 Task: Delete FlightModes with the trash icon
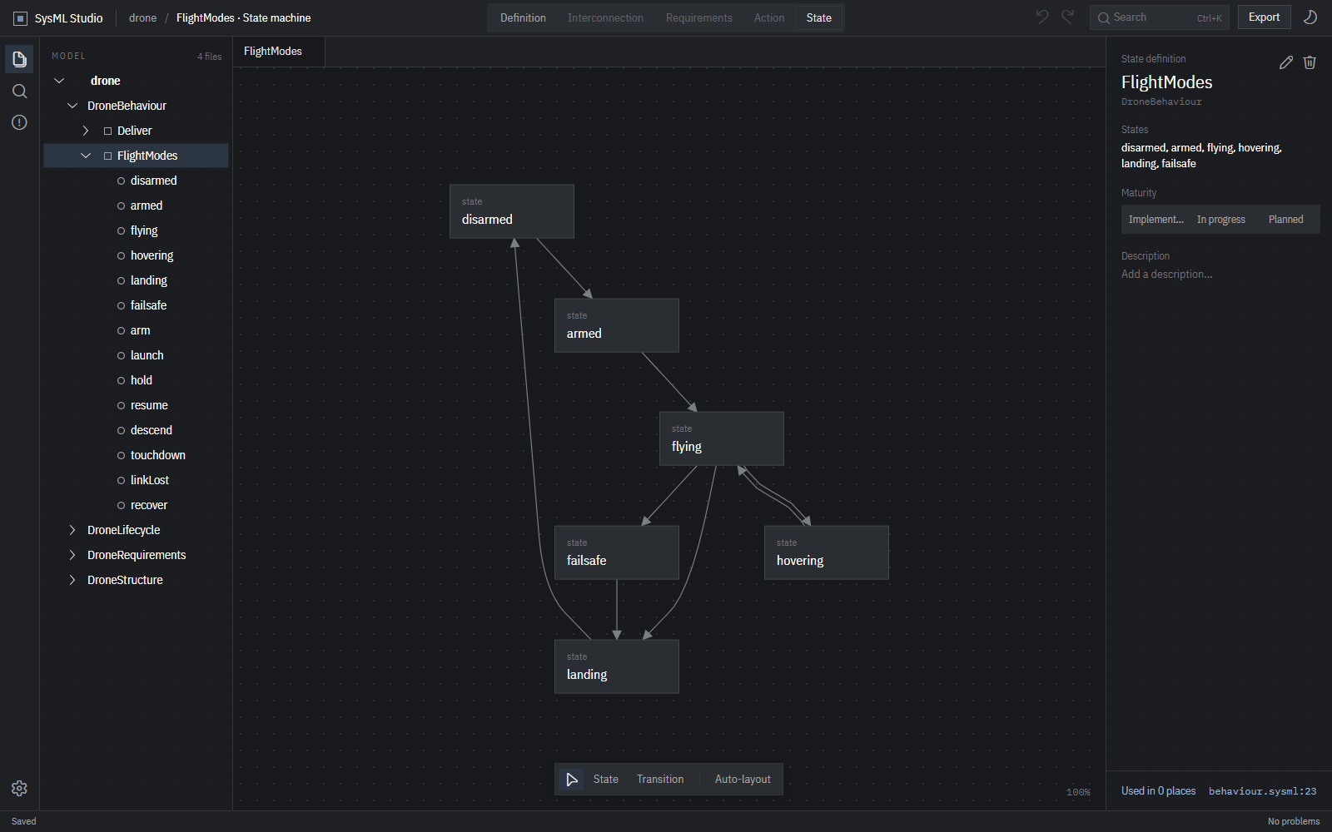coord(1310,62)
